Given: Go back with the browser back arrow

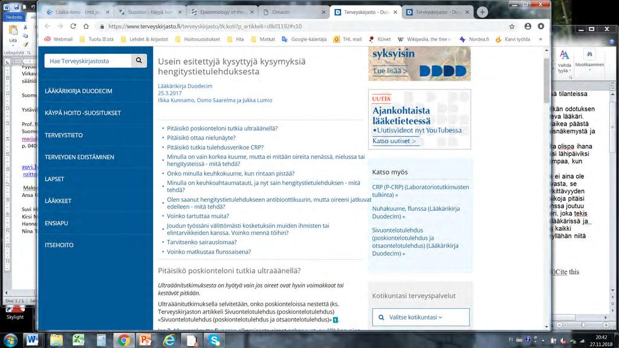Looking at the screenshot, I should pos(47,26).
